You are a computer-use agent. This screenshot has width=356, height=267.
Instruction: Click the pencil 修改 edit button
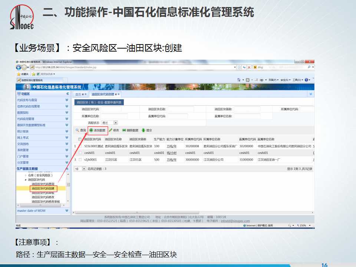tap(114, 130)
